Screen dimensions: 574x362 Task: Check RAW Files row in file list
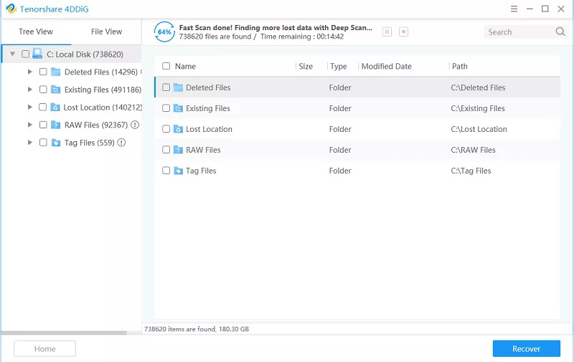166,150
